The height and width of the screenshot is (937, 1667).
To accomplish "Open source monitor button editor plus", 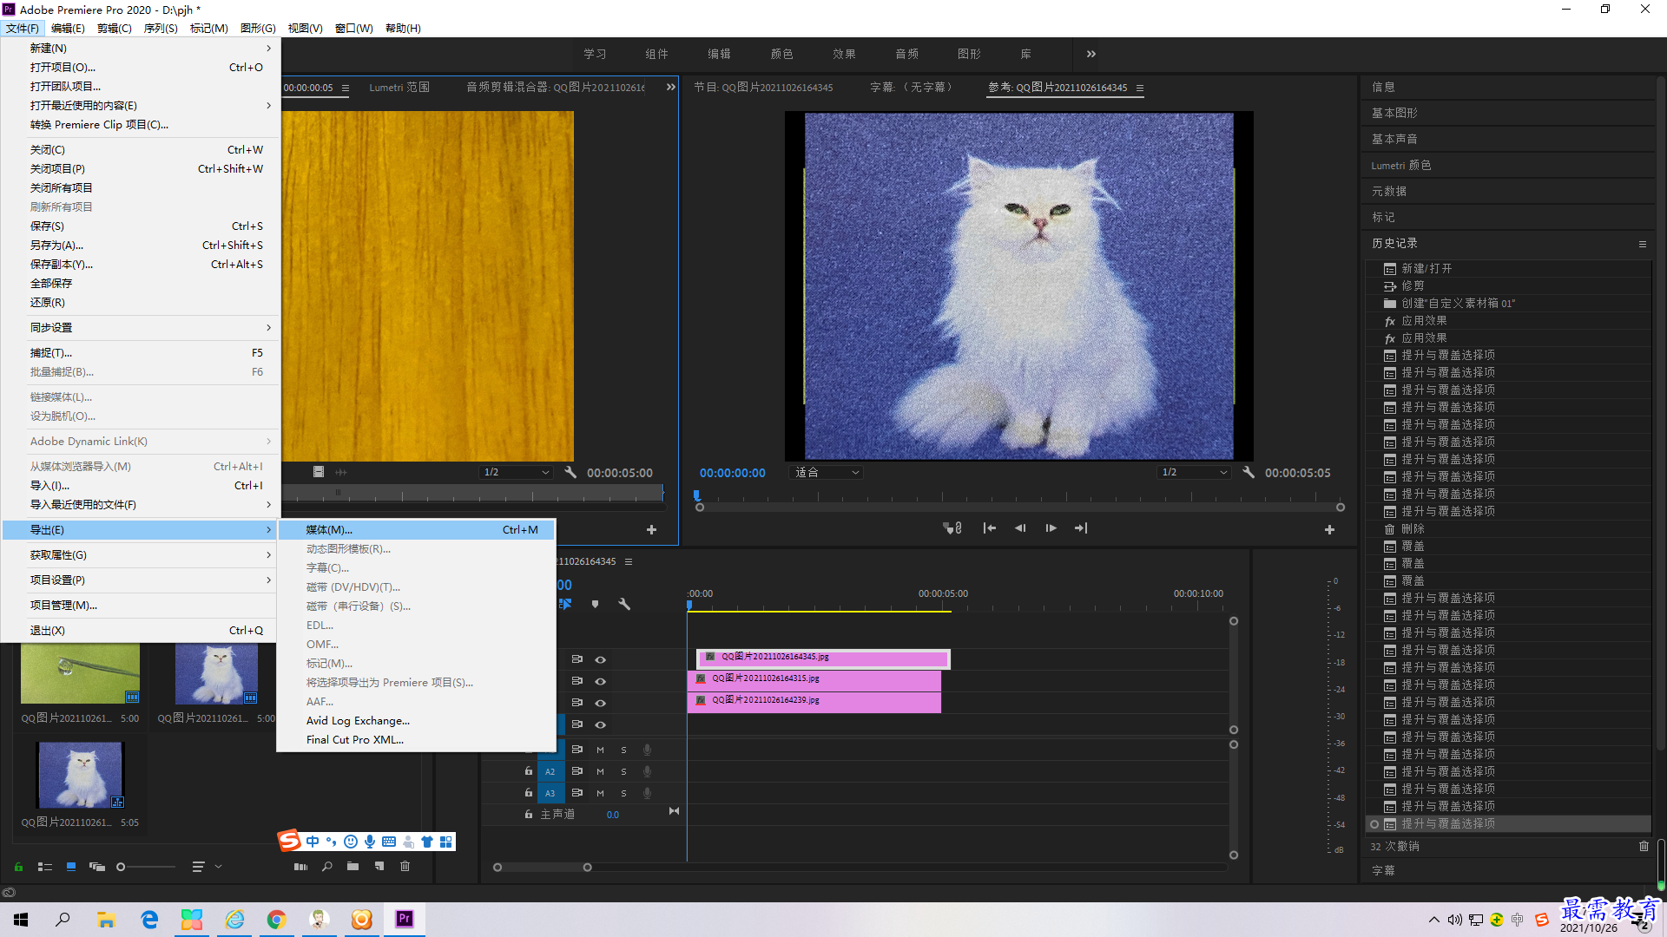I will [651, 529].
